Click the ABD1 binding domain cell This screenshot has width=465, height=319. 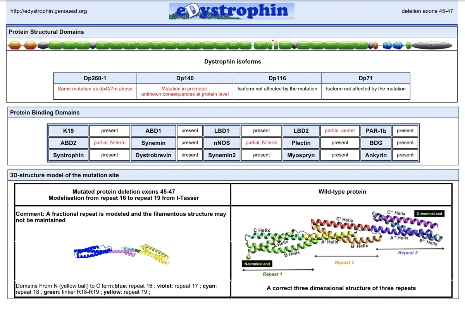tap(153, 131)
